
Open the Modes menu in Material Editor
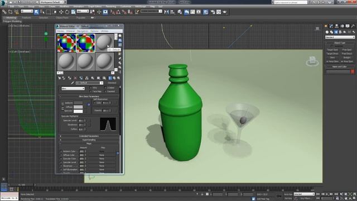point(60,31)
